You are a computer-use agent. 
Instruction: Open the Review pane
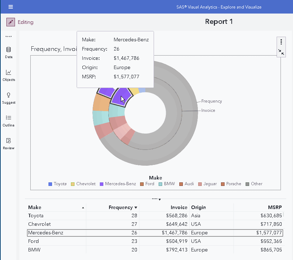[x=9, y=143]
